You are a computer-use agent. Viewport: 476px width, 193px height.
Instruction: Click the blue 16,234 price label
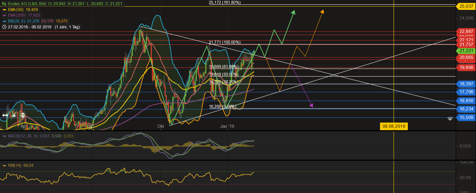pos(466,109)
